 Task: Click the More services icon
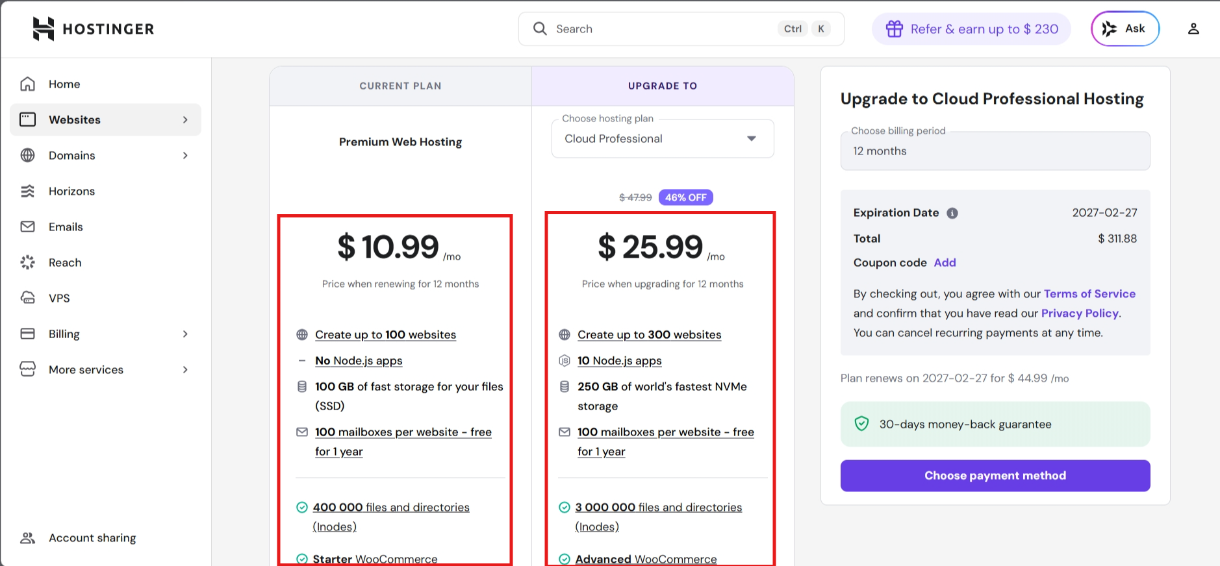(x=27, y=369)
